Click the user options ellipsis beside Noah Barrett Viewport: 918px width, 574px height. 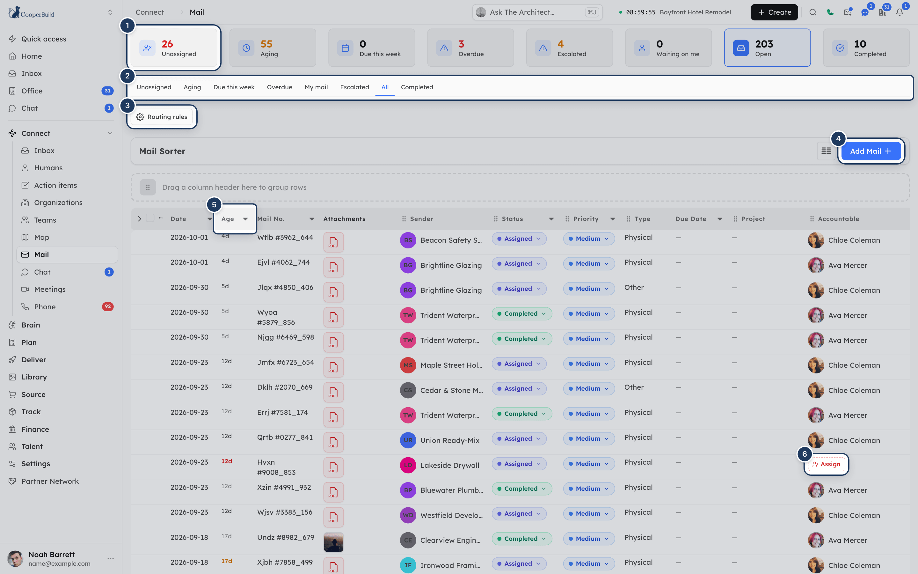click(x=110, y=558)
